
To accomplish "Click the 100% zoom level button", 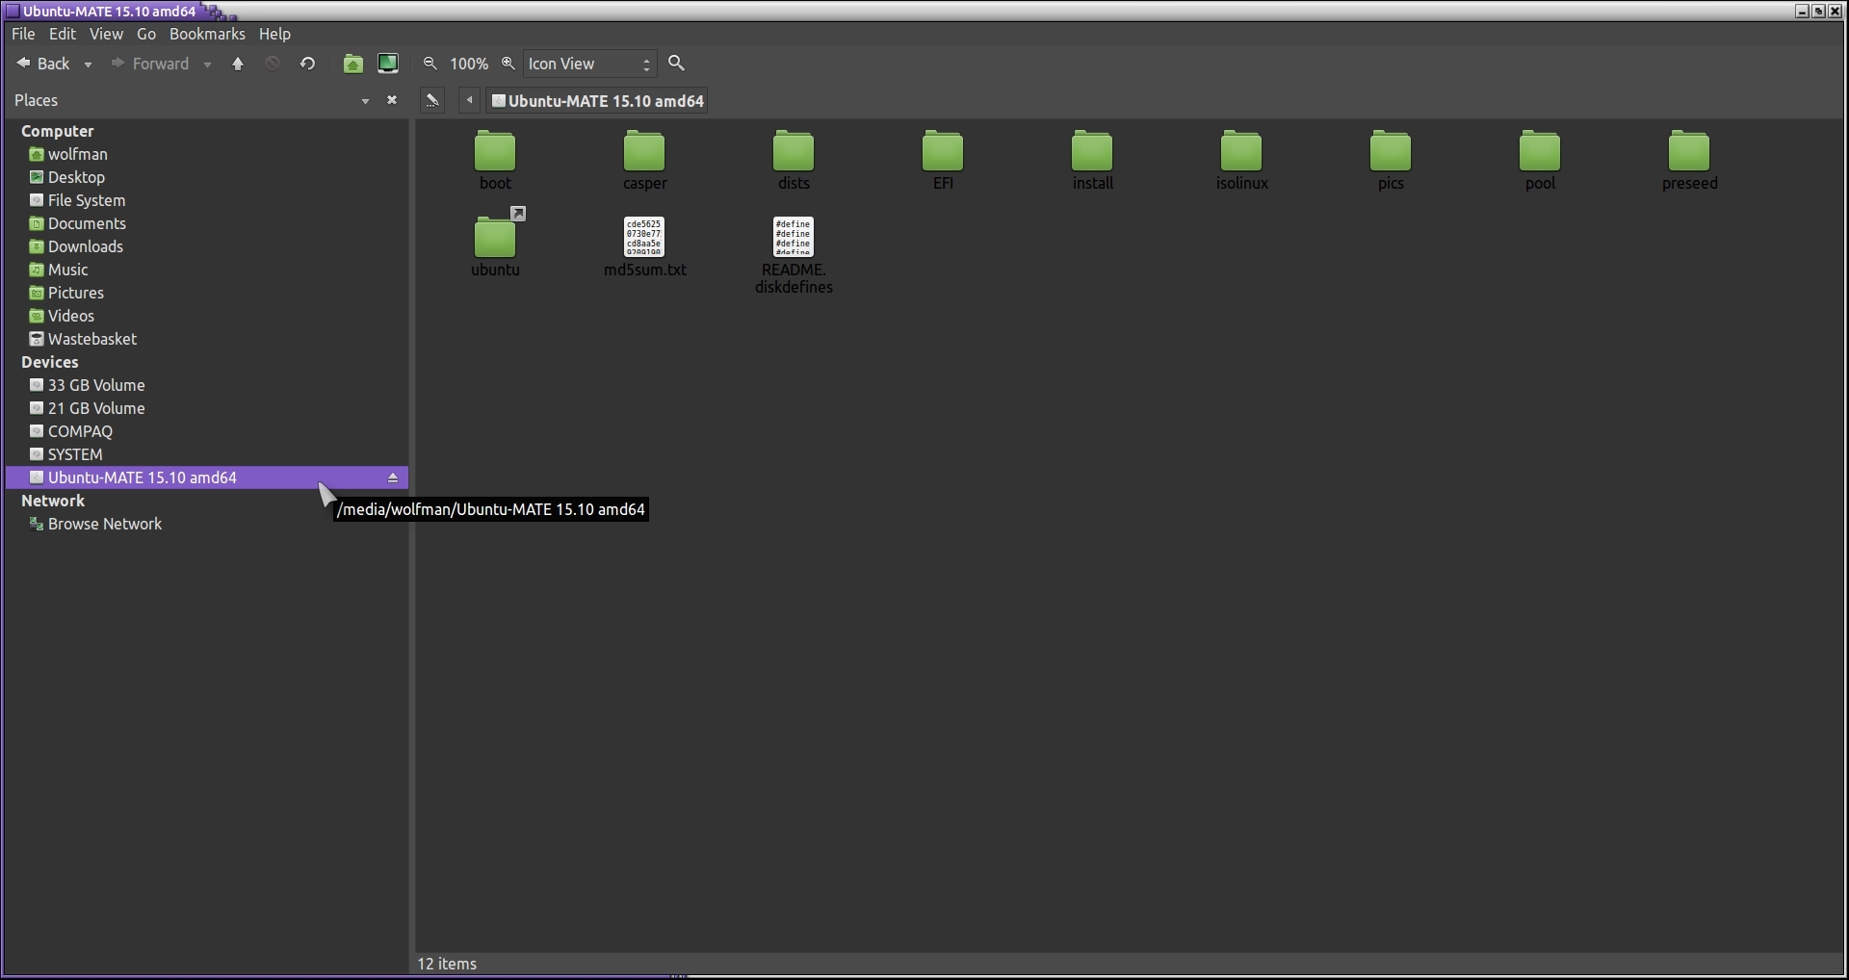I will pos(469,64).
